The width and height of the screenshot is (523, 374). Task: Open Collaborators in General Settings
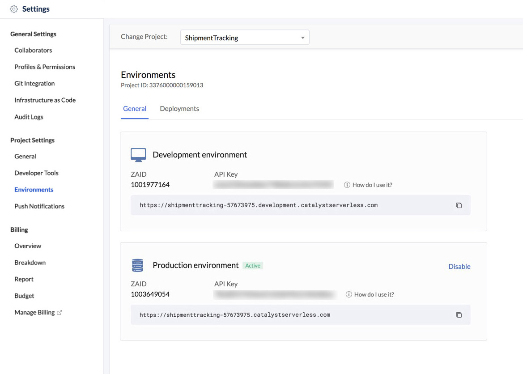pos(33,50)
